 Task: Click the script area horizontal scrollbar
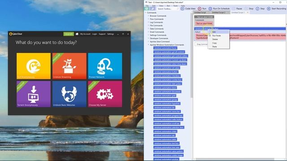click(x=235, y=159)
